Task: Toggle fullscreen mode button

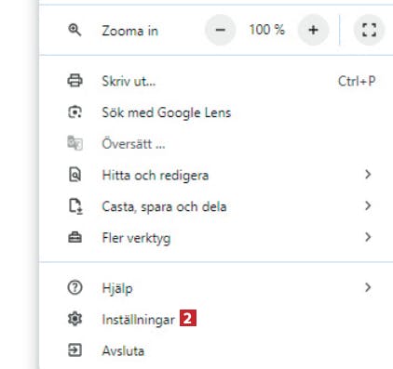Action: pyautogui.click(x=369, y=30)
